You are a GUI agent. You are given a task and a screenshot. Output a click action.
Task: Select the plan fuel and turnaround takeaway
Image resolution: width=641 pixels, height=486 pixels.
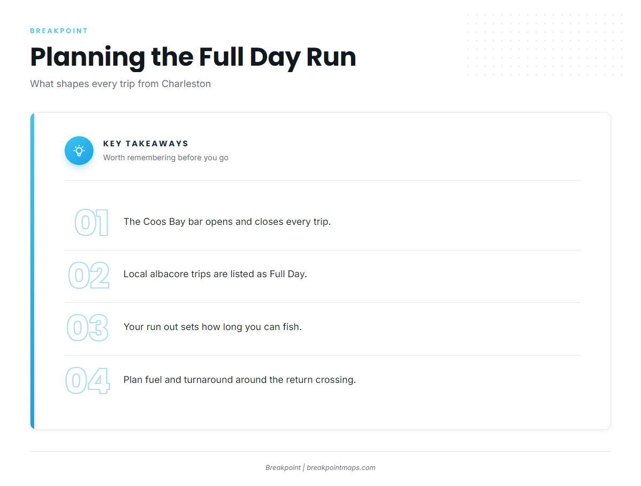(239, 380)
